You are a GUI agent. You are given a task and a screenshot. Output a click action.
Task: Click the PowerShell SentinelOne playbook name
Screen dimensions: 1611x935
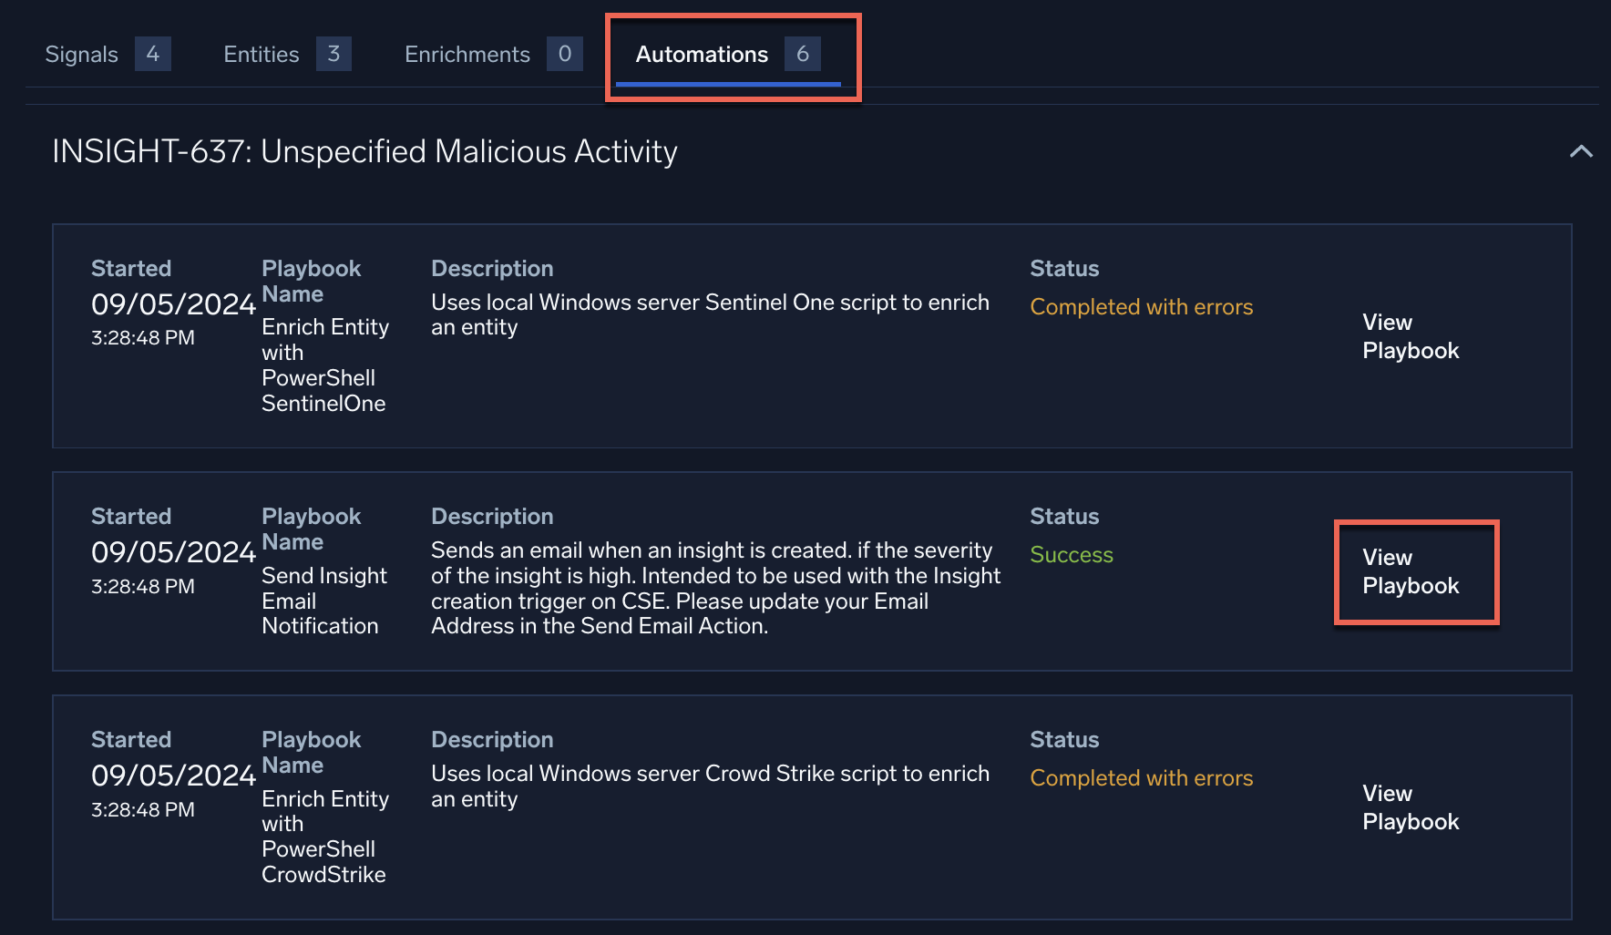324,365
